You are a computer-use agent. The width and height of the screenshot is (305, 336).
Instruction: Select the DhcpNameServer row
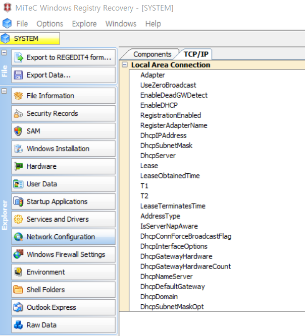pos(217,277)
